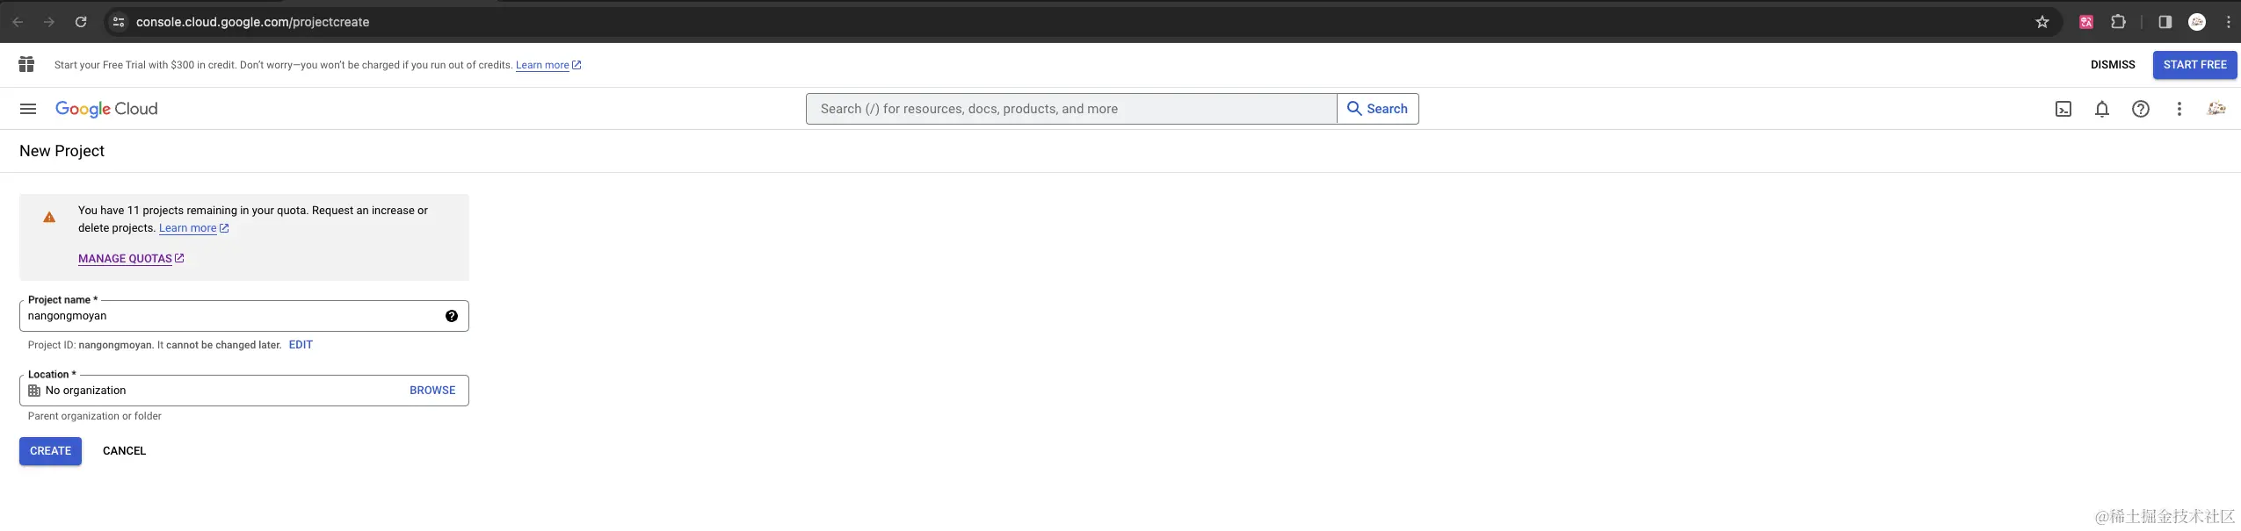This screenshot has width=2241, height=531.
Task: Click the address bar URL
Action: tap(252, 22)
